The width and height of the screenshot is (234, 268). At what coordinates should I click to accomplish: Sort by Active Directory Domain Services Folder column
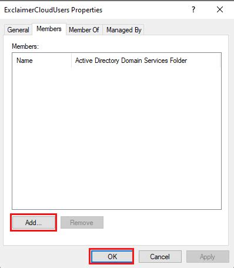[146, 61]
